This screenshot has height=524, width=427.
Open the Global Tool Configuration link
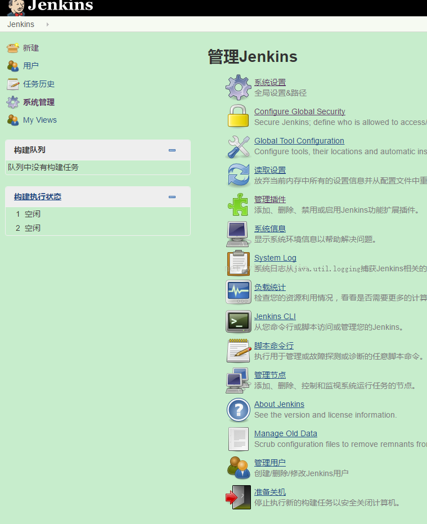click(x=299, y=141)
